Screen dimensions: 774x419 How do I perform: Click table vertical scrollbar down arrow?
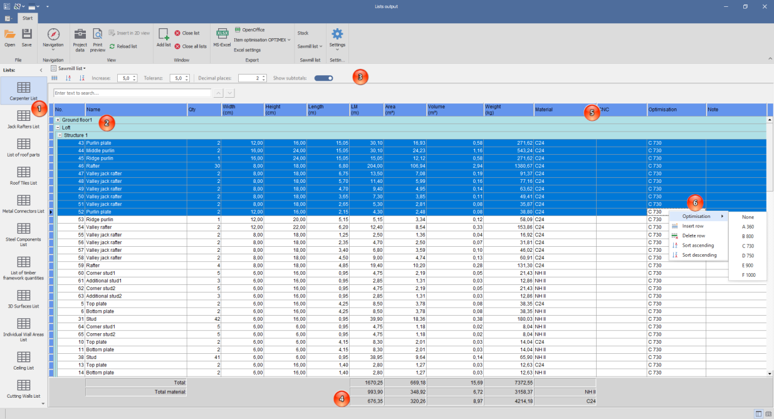[x=770, y=373]
